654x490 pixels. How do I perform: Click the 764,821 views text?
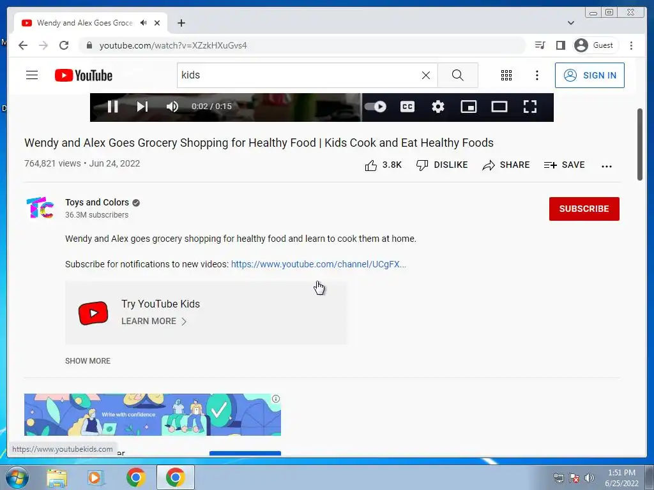coord(52,163)
